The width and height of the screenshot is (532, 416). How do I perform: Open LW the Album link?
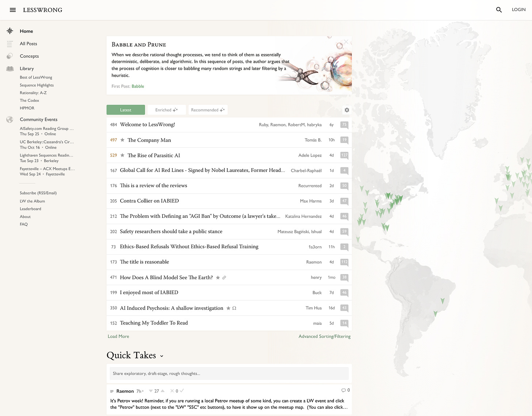[32, 201]
